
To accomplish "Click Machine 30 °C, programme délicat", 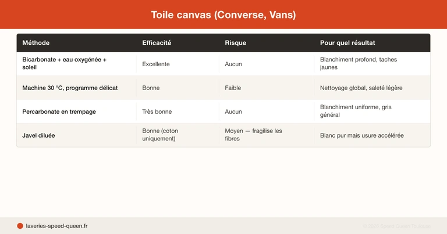I will (x=70, y=88).
